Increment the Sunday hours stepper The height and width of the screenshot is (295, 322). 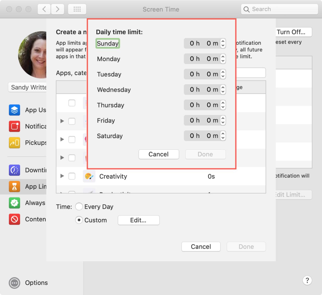coord(223,42)
